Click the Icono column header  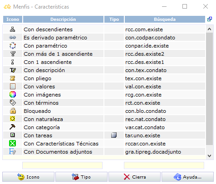(13, 19)
